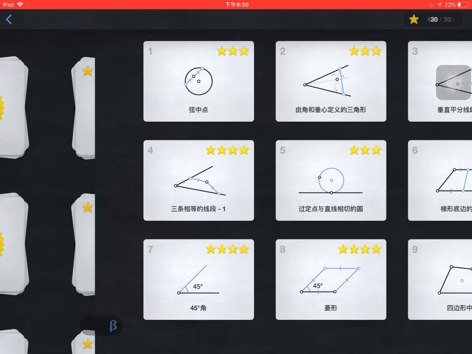Open level 8 rhombus puzzle
Image resolution: width=472 pixels, height=354 pixels.
point(331,279)
